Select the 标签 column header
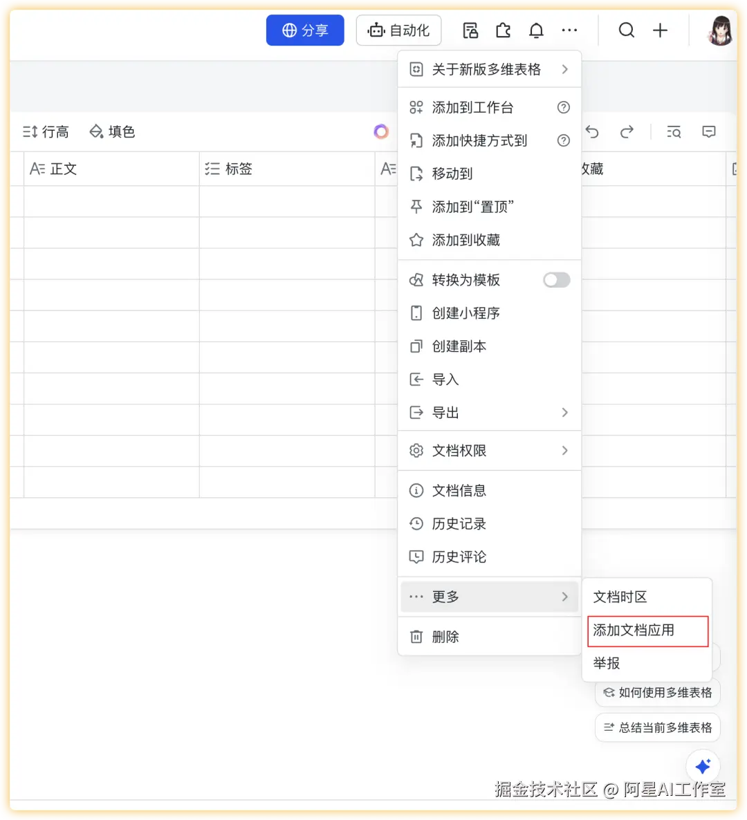 (x=287, y=169)
